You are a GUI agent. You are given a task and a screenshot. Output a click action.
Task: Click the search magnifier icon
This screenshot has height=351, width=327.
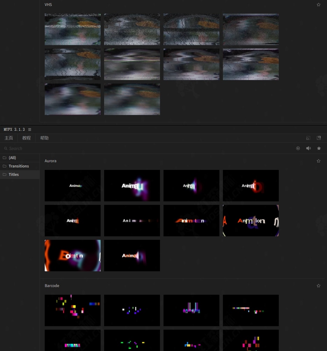[x=6, y=149]
